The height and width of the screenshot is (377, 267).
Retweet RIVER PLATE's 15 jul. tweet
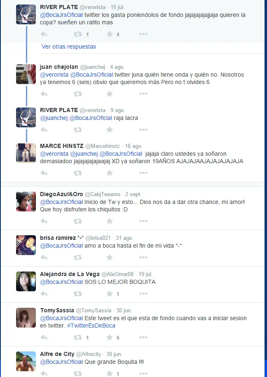pos(78,34)
